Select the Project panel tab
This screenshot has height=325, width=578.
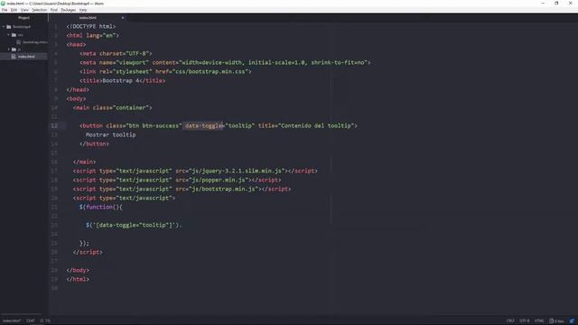click(x=24, y=18)
